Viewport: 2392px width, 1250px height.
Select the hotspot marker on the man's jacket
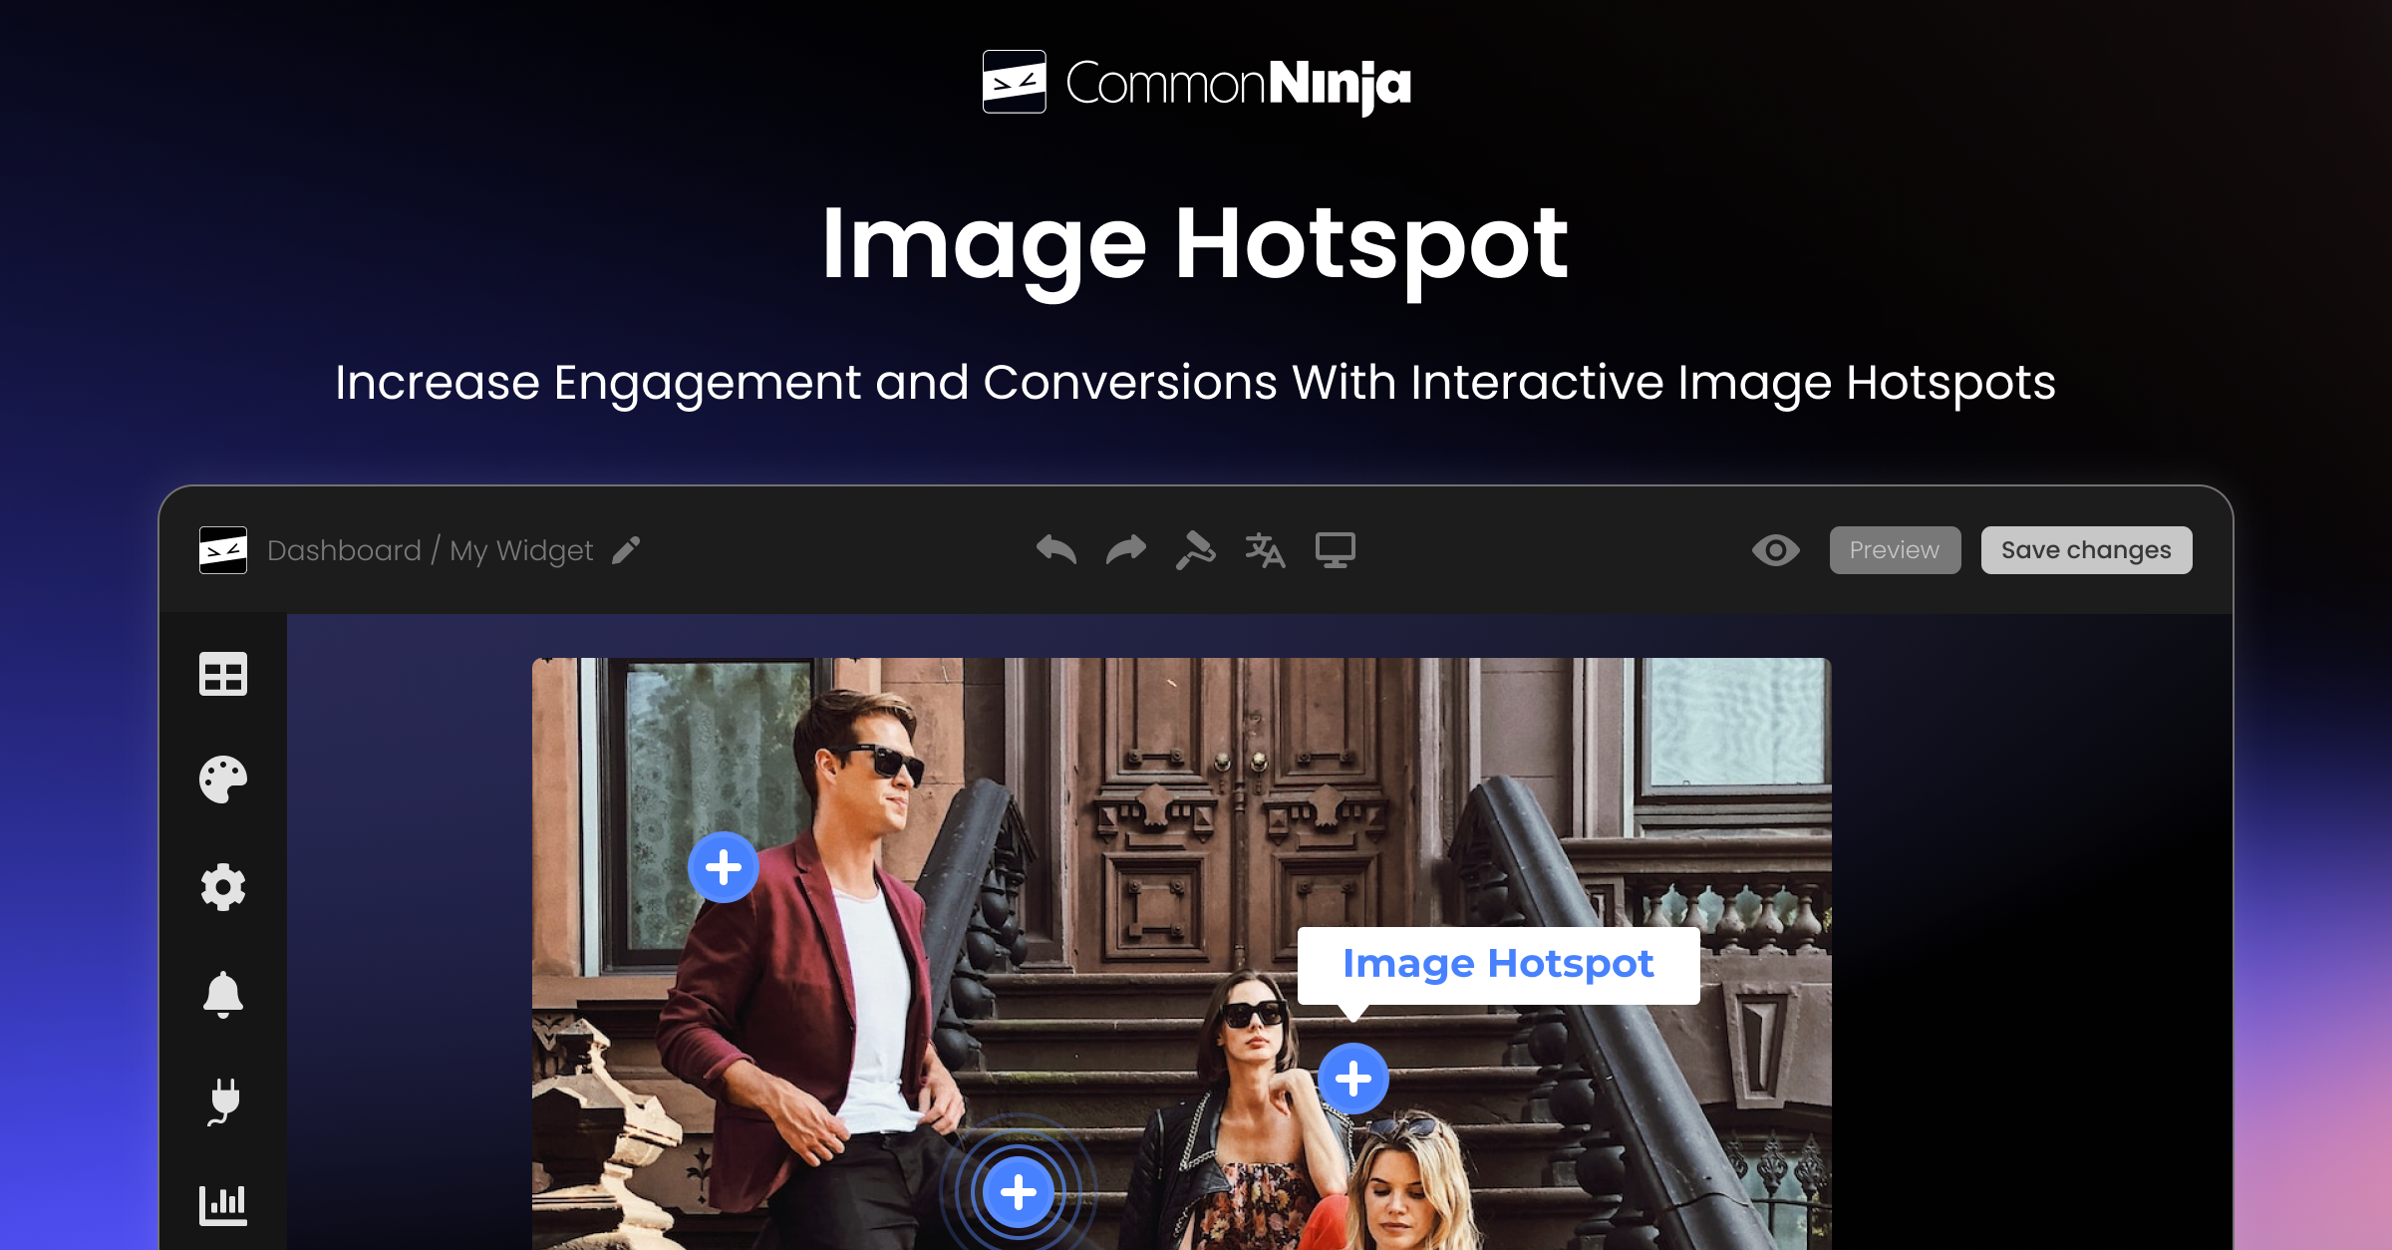click(724, 867)
